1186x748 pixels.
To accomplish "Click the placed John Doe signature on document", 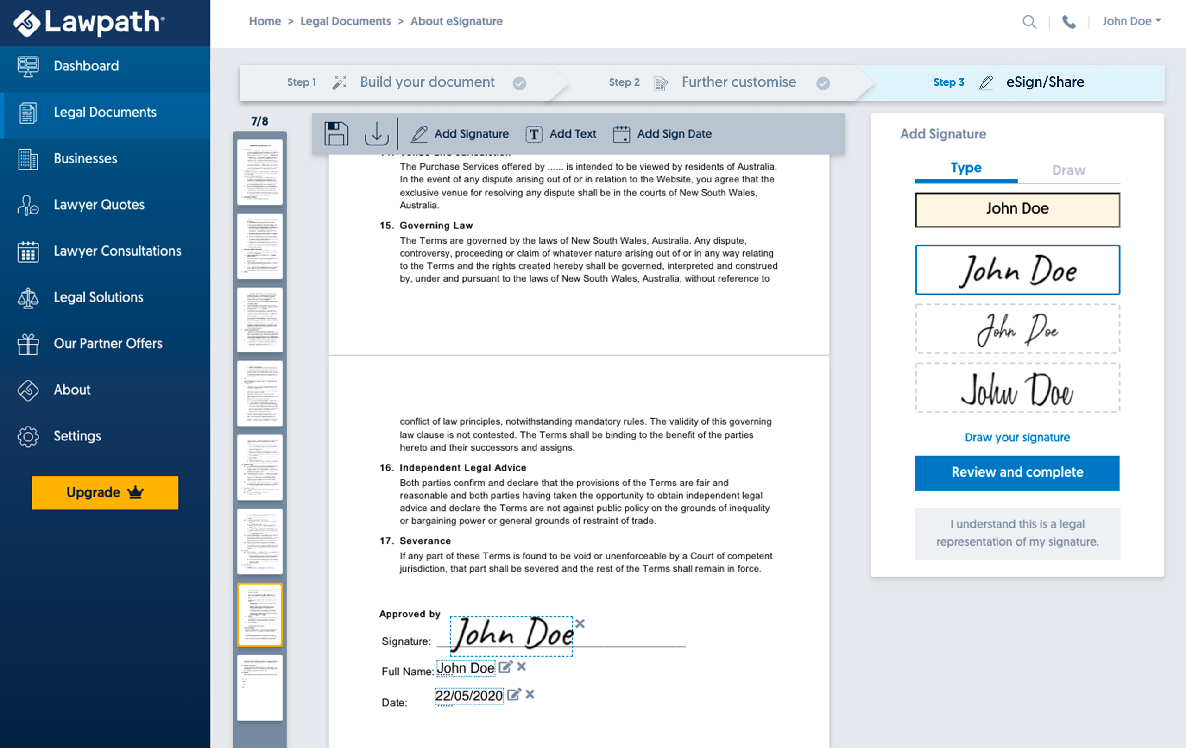I will coord(511,636).
